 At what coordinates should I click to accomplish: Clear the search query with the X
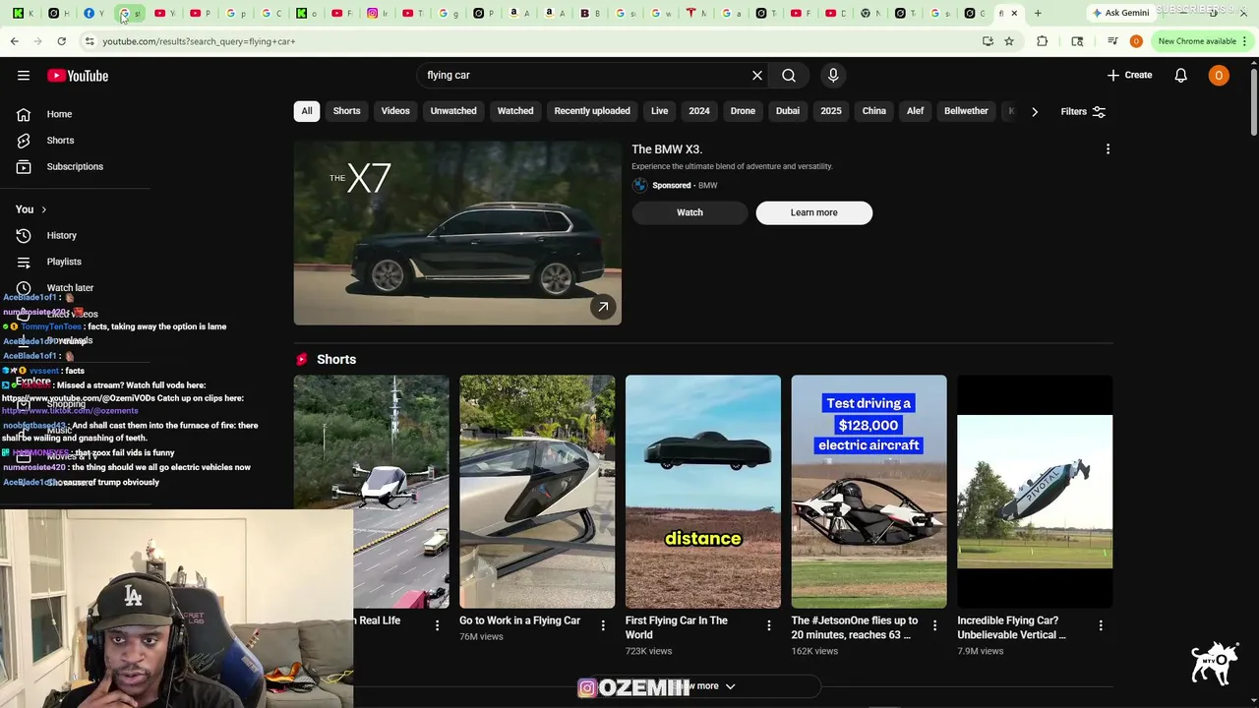[x=757, y=76]
